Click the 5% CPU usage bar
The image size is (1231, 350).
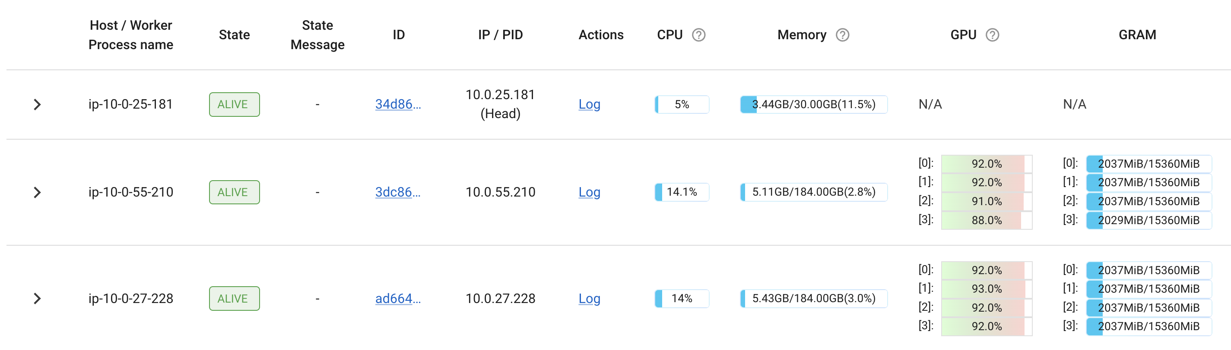coord(682,104)
